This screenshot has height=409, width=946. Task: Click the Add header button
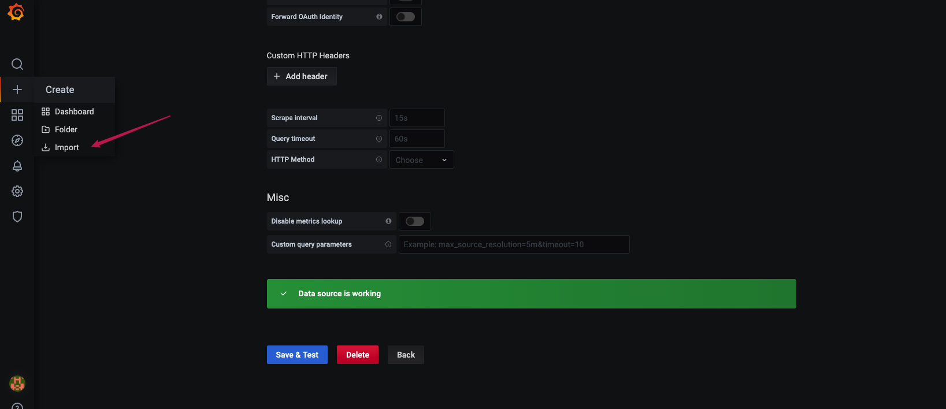point(302,76)
